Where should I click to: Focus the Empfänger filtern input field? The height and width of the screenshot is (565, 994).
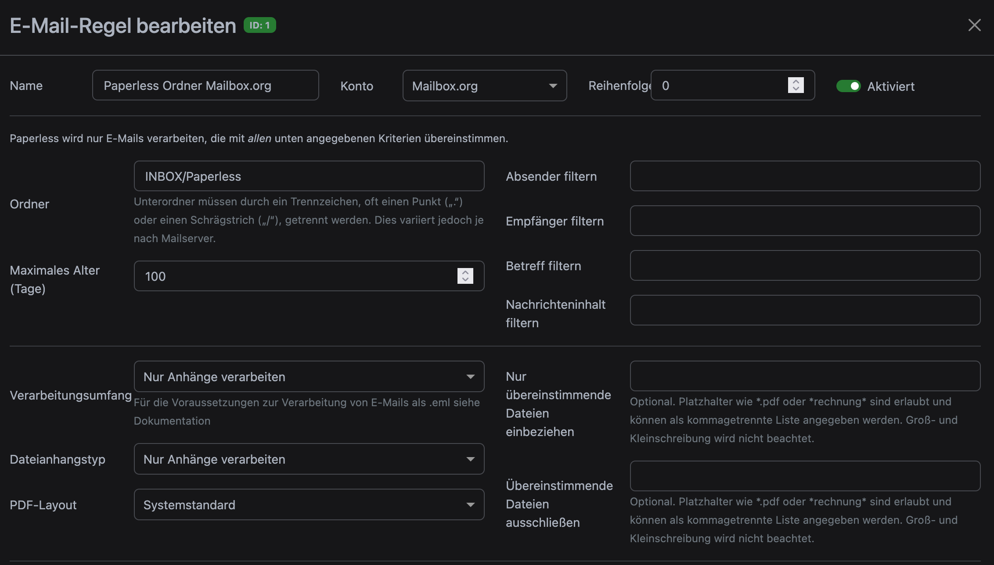click(805, 221)
